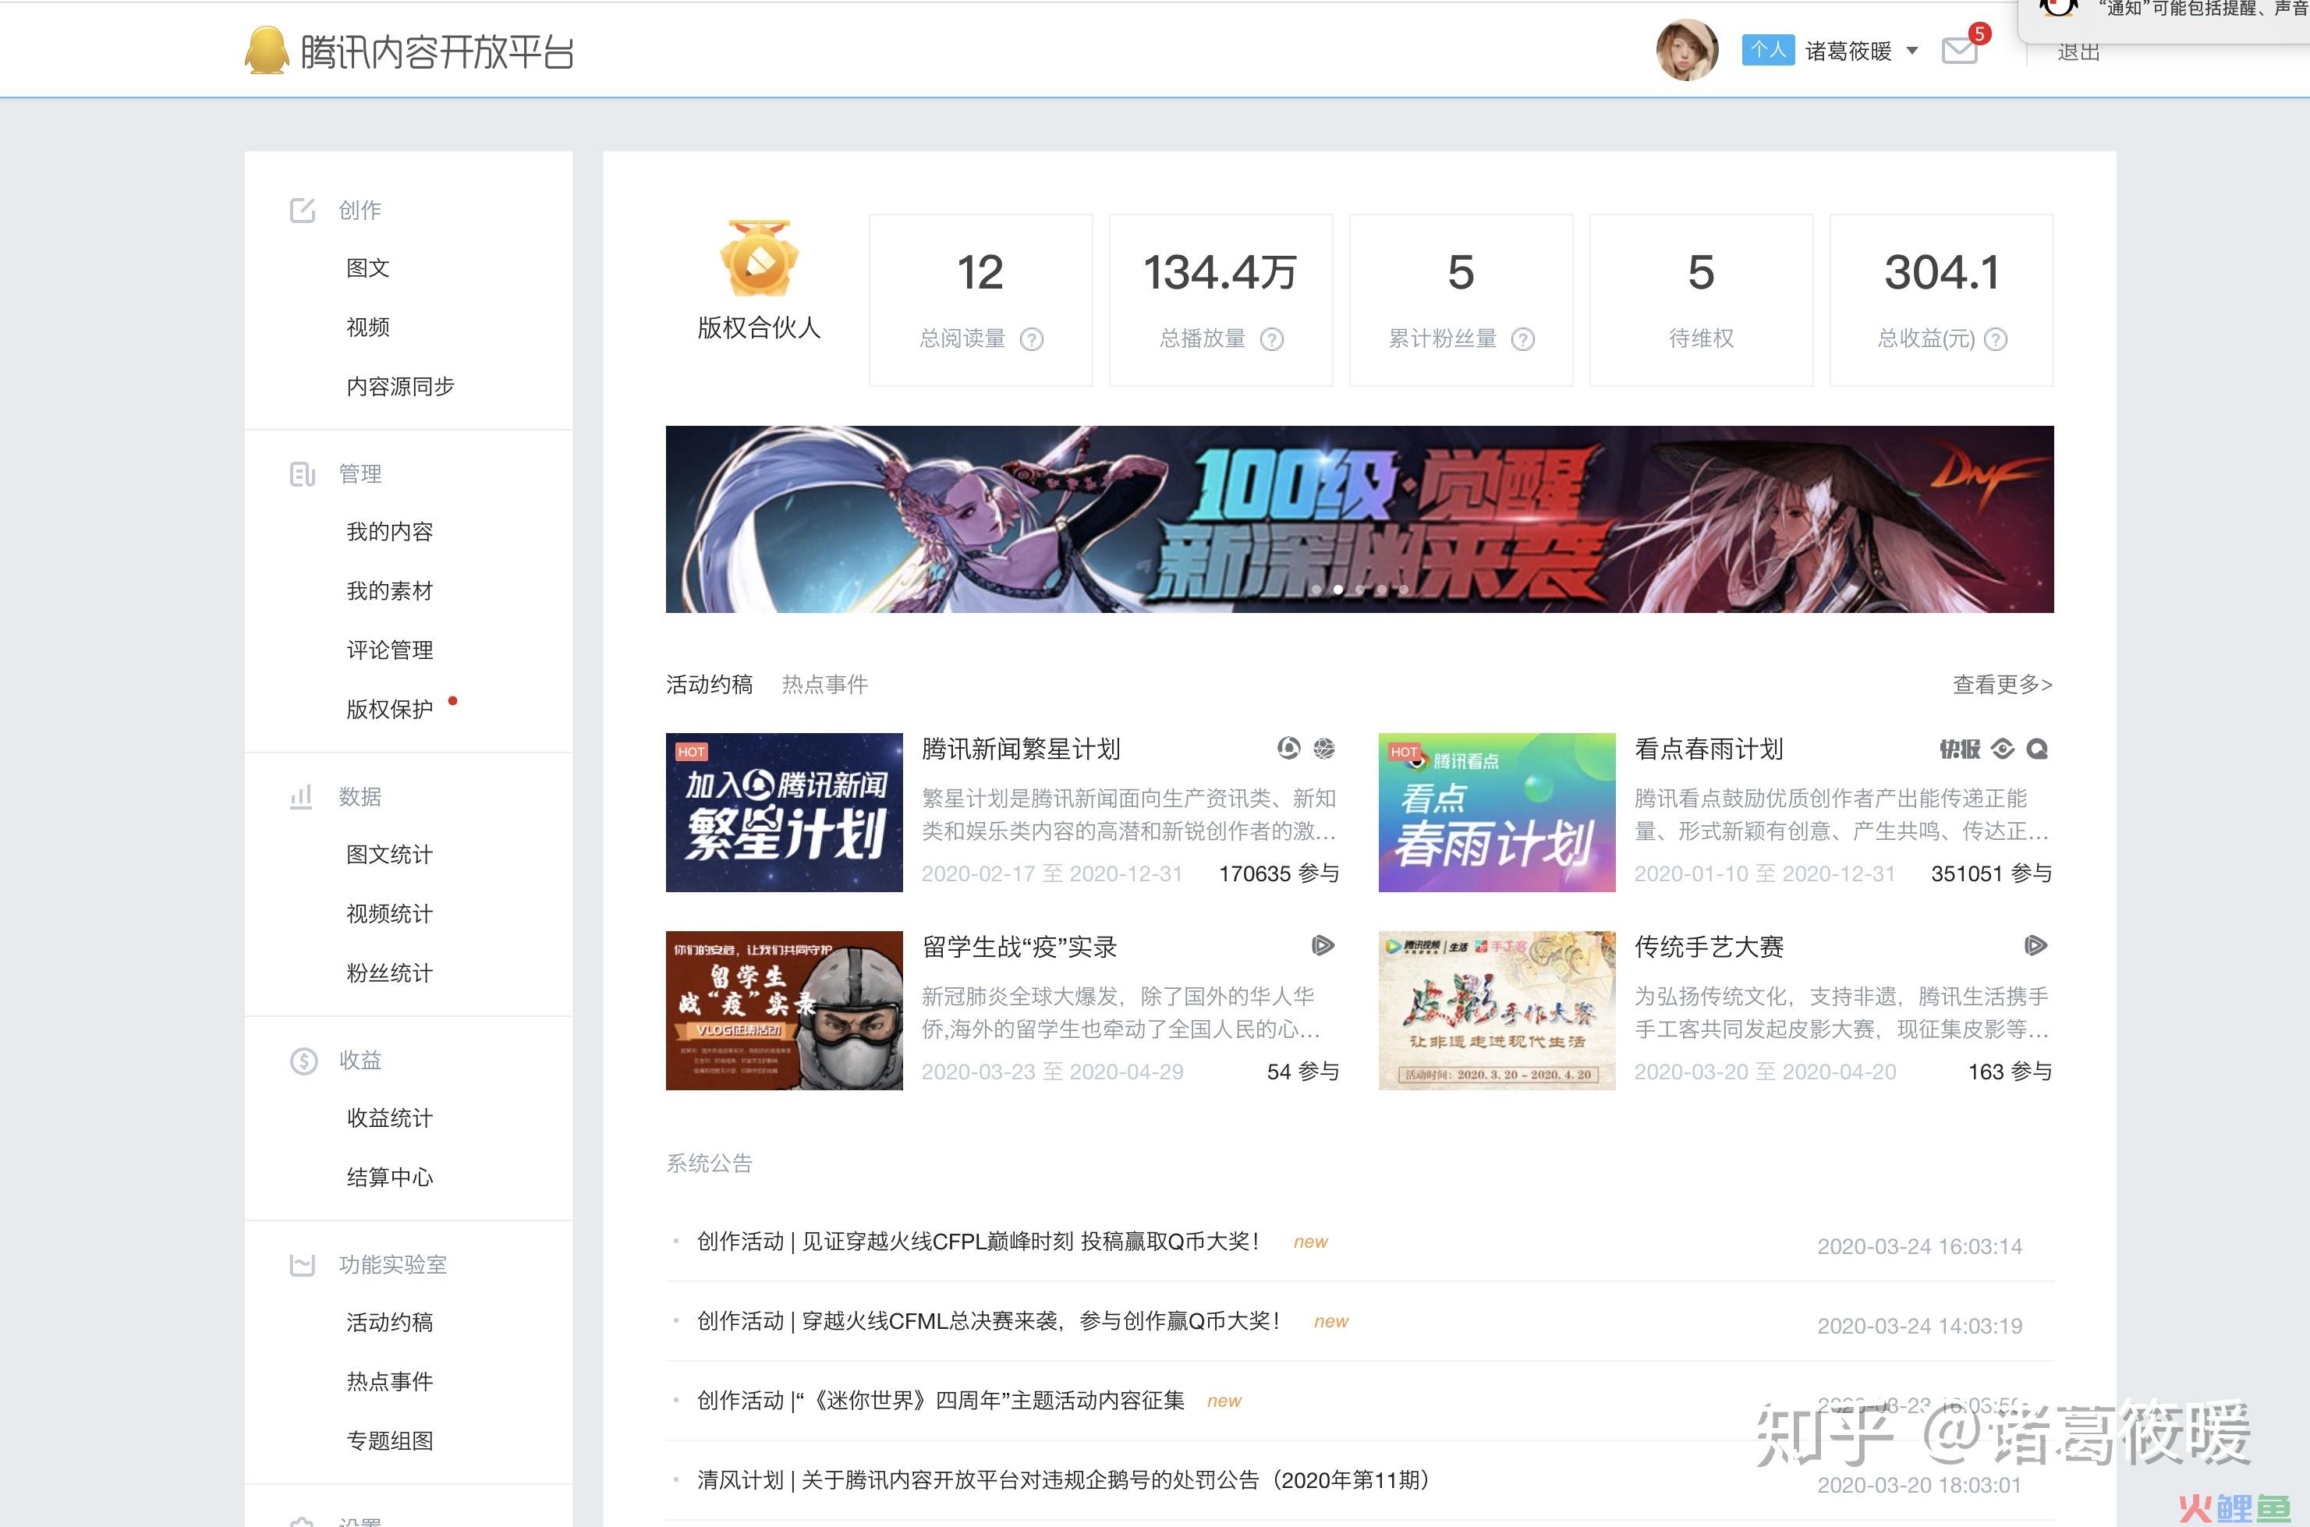Click the 创作 section edit icon

[303, 211]
